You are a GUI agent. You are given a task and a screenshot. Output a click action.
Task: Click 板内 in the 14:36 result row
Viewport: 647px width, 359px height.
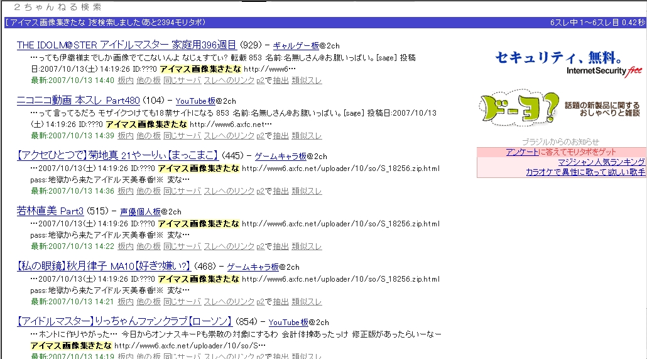(126, 191)
